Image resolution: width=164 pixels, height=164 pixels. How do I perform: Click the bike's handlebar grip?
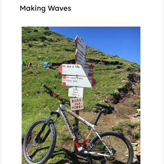point(47,88)
